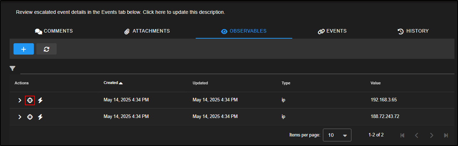This screenshot has width=458, height=146.
Task: Select the Observables tab
Action: pyautogui.click(x=244, y=31)
